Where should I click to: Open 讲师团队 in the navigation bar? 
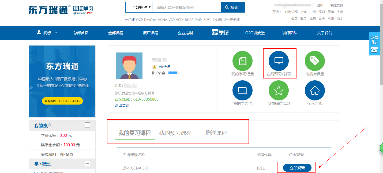tap(290, 33)
